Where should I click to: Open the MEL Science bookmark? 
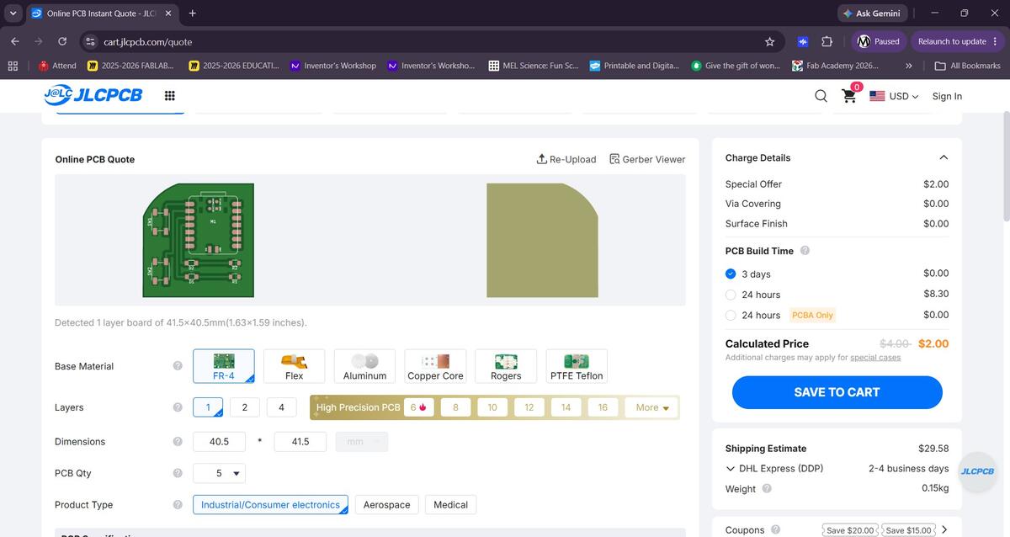coord(534,66)
